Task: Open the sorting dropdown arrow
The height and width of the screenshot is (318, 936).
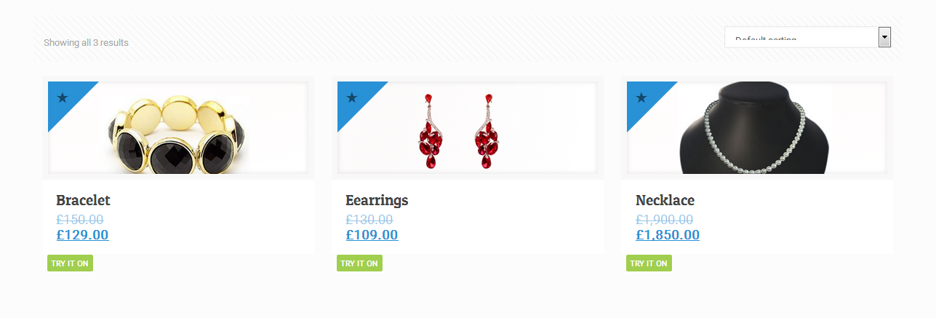Action: tap(884, 37)
